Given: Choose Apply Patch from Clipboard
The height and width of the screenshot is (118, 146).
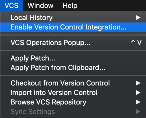Looking at the screenshot, I should [x=73, y=67].
